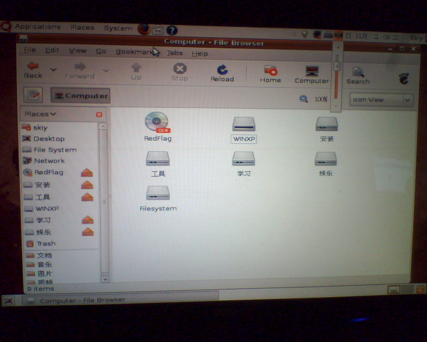The image size is (427, 342).
Task: Launch Firefox from the top panel
Action: pyautogui.click(x=144, y=29)
